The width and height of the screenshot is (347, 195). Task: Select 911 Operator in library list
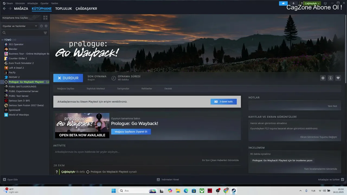pyautogui.click(x=16, y=44)
